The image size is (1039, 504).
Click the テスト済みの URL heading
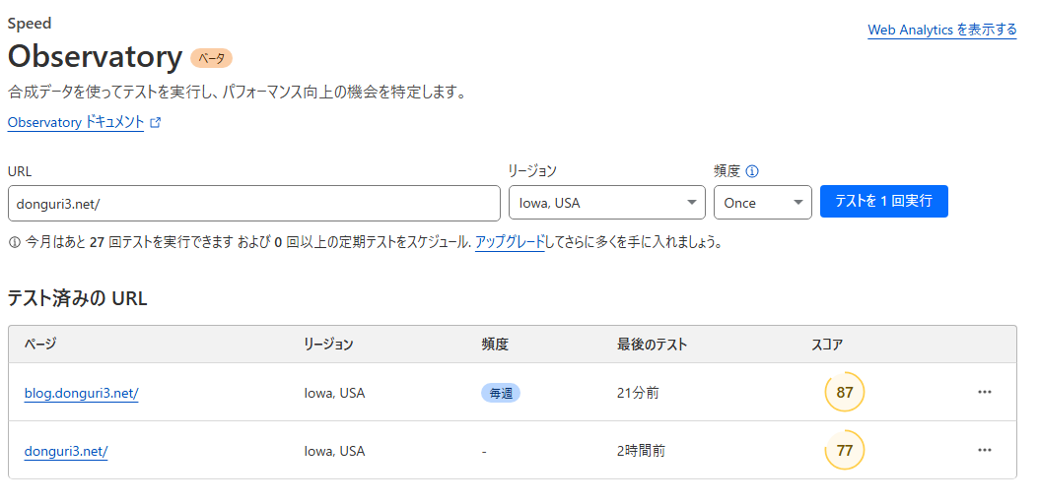pyautogui.click(x=78, y=299)
